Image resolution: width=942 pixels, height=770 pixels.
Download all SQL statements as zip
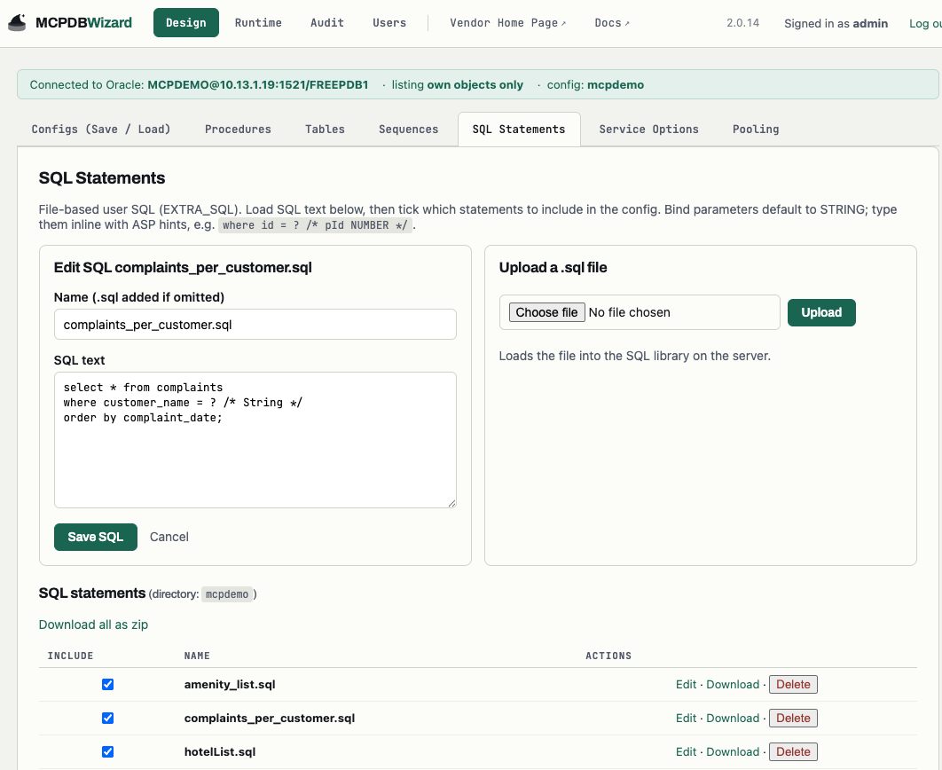93,625
